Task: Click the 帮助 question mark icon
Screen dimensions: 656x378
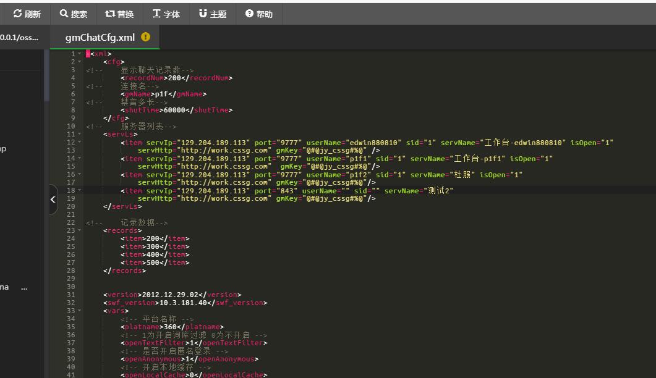Action: (249, 14)
